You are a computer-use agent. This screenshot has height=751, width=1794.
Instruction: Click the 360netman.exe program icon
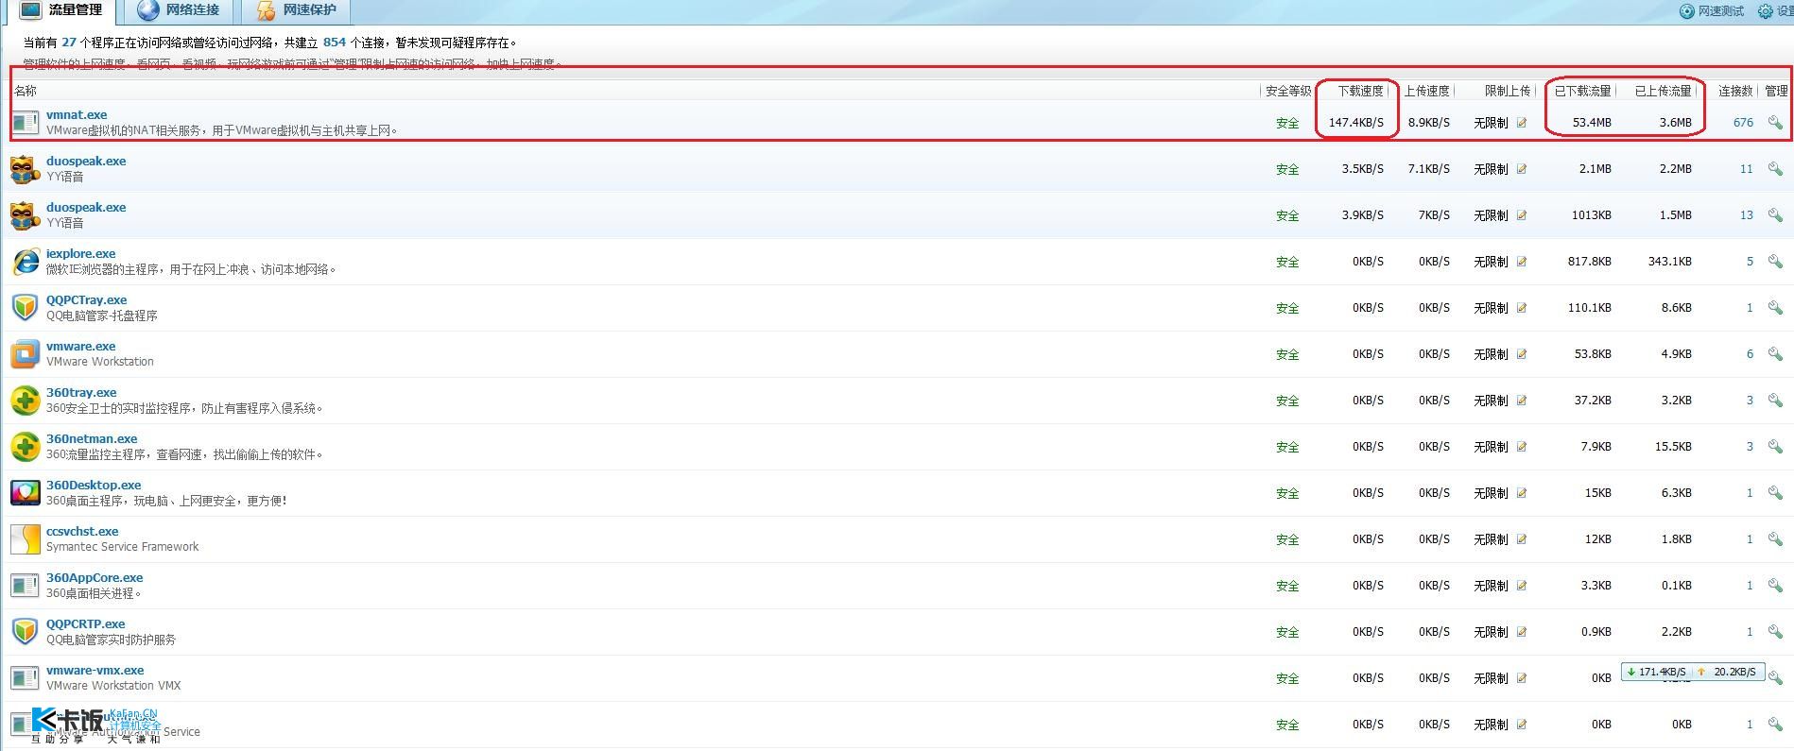[25, 447]
